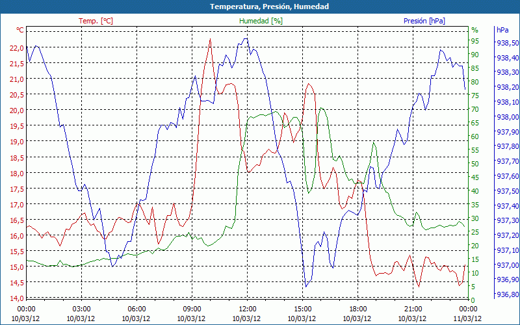Click the green "20" humidity axis value
This screenshot has height=325, width=520.
click(x=475, y=246)
